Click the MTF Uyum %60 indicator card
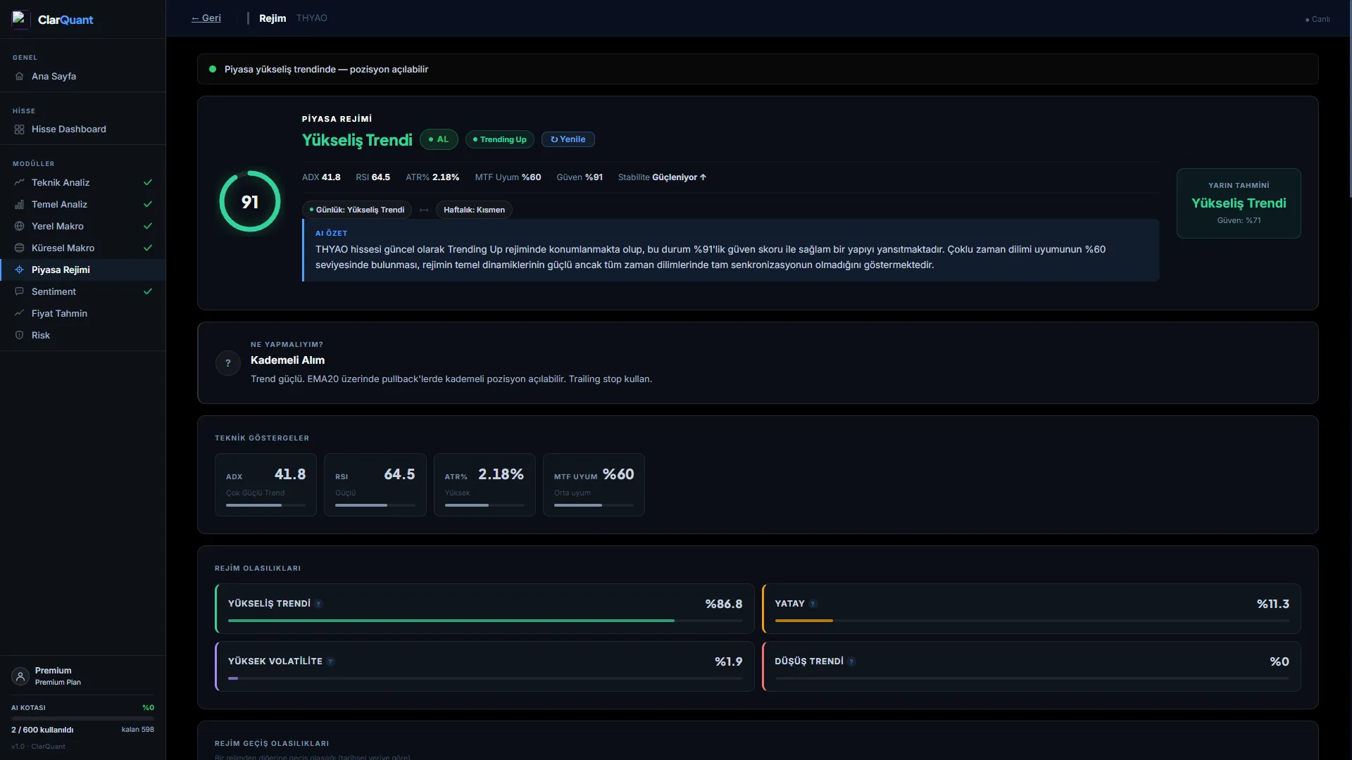Viewport: 1352px width, 760px height. 594,485
